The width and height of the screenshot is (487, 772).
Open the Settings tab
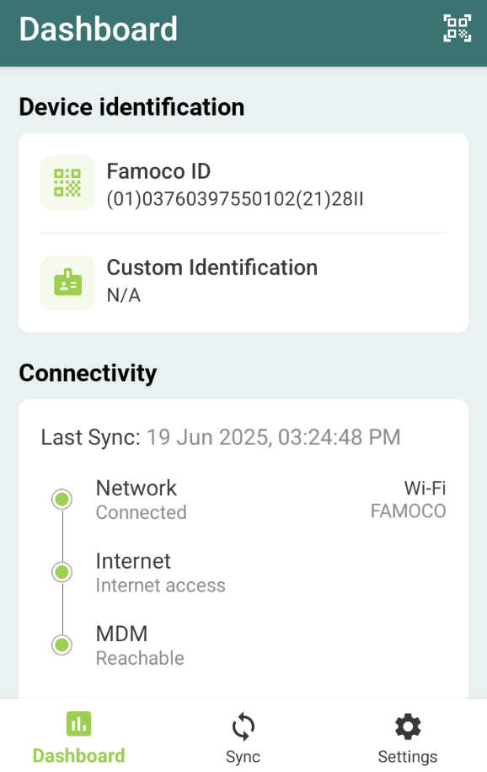pyautogui.click(x=408, y=737)
